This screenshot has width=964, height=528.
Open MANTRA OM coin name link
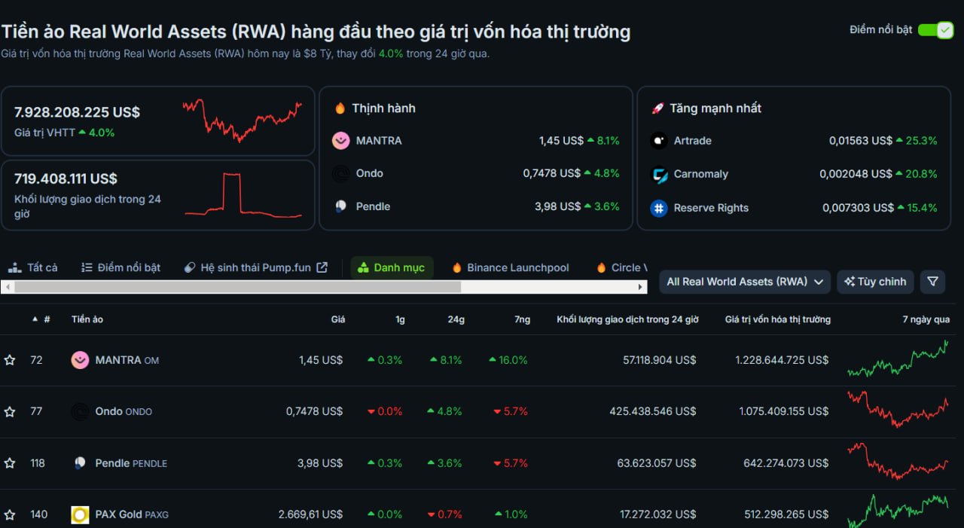point(127,360)
